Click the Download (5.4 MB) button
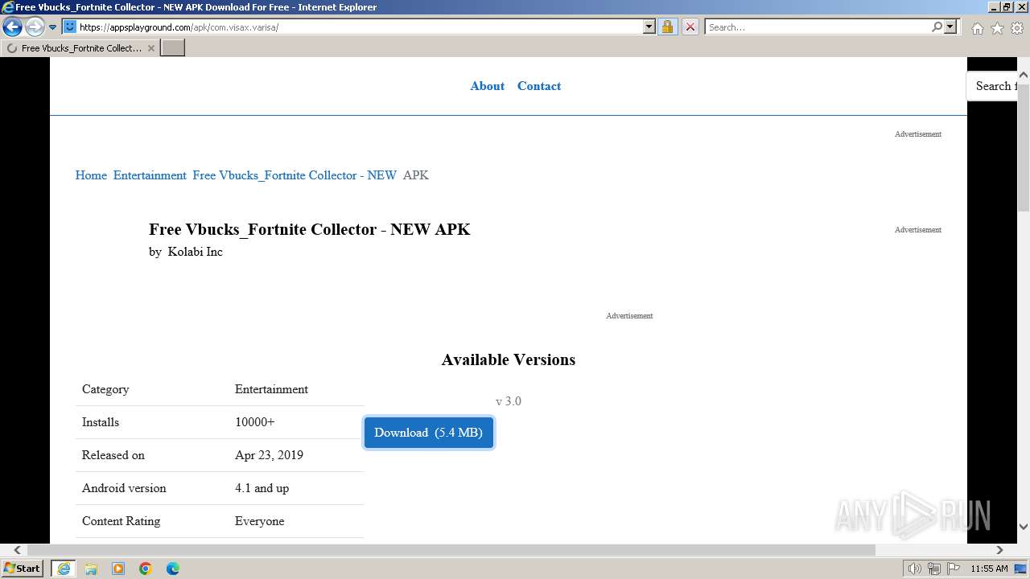This screenshot has height=579, width=1030. point(428,433)
